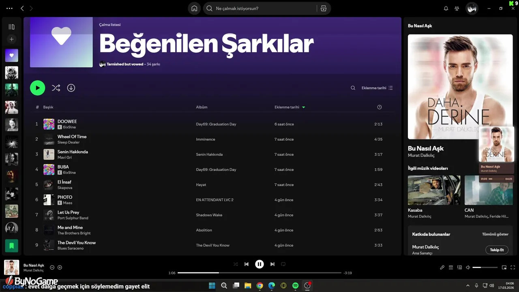Toggle playlist shuffle next to green play button
This screenshot has height=292, width=519.
coord(56,88)
